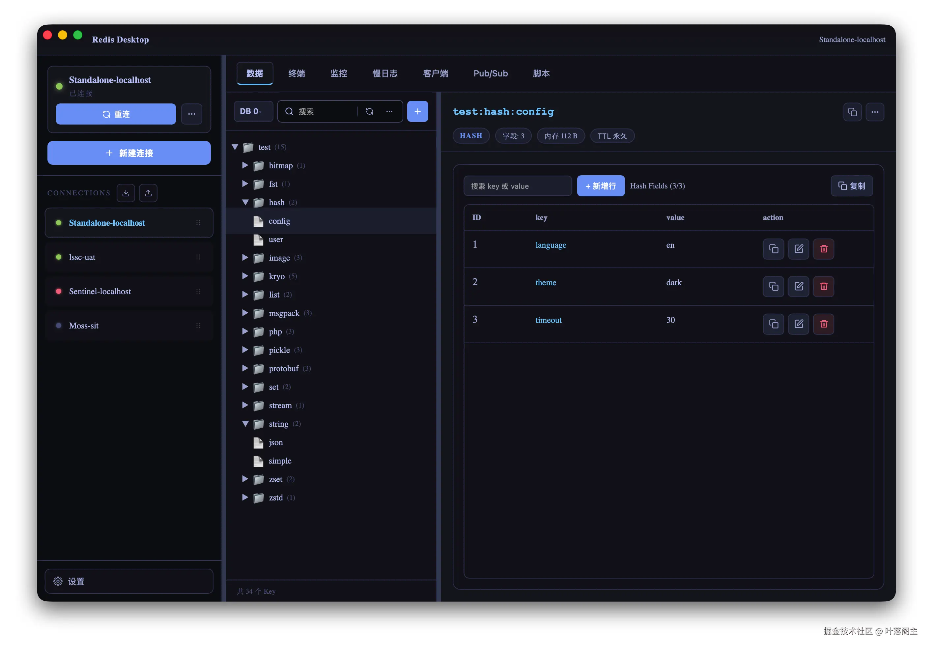Edit the theme hash field

point(799,287)
